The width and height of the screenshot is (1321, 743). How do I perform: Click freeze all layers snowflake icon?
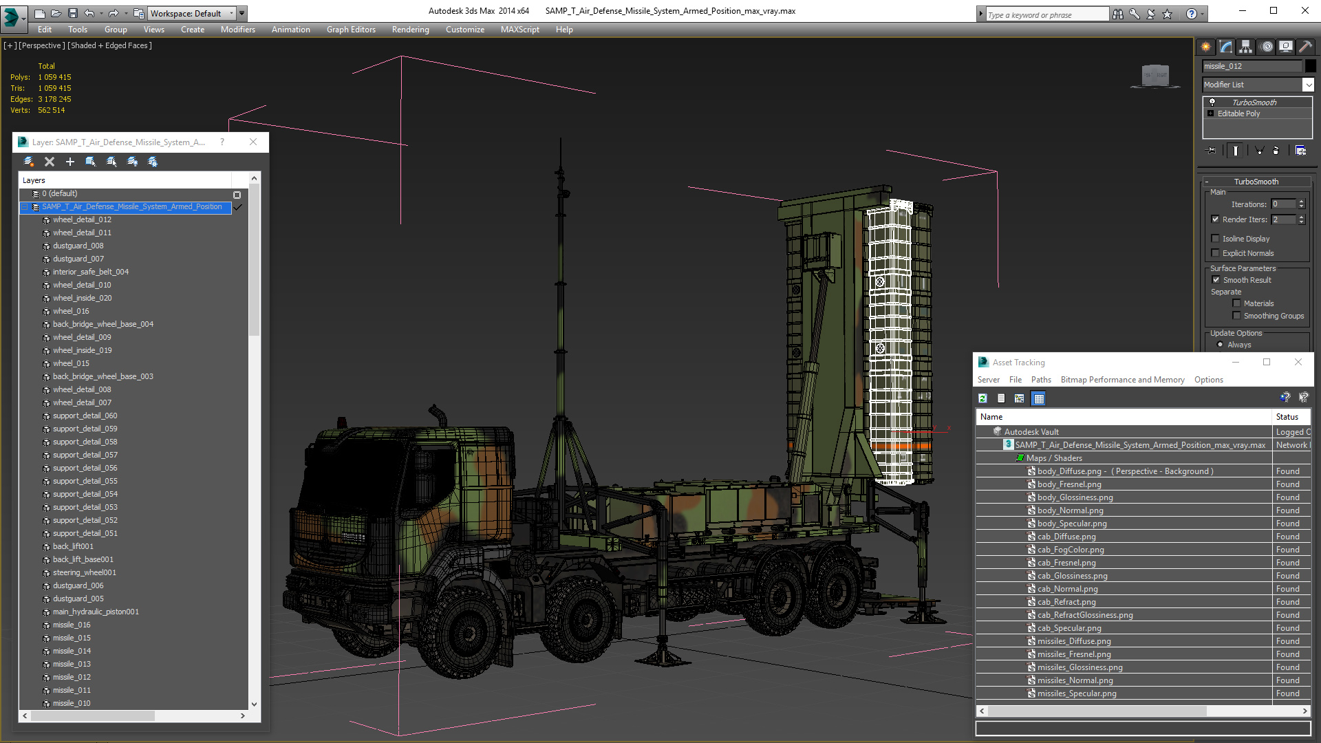click(x=153, y=162)
